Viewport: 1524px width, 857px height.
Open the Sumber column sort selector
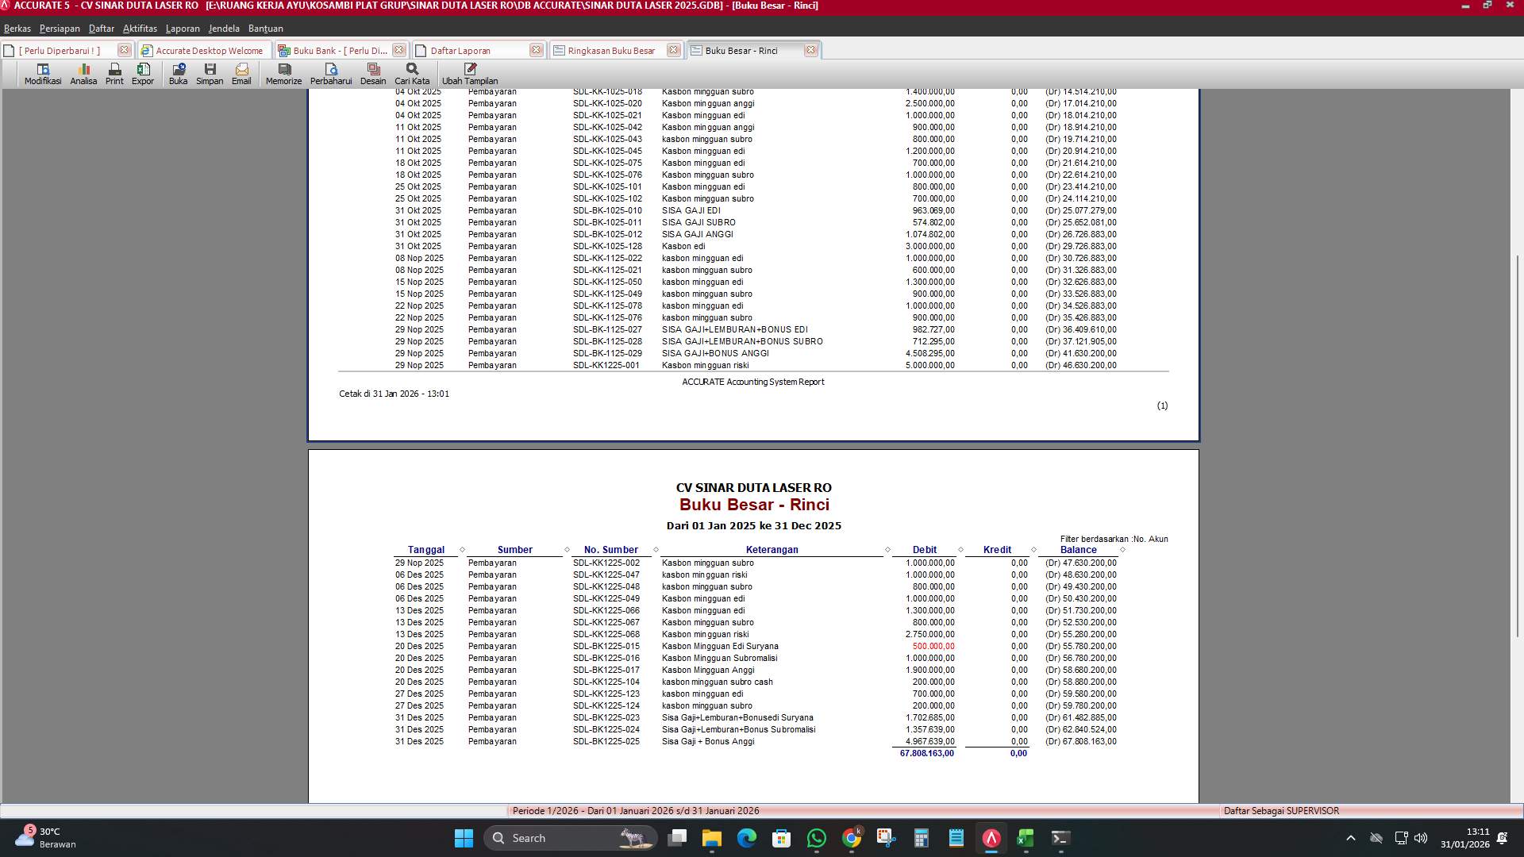coord(567,549)
